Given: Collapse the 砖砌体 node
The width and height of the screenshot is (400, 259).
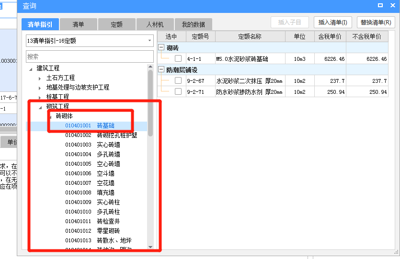Looking at the screenshot, I should 50,117.
